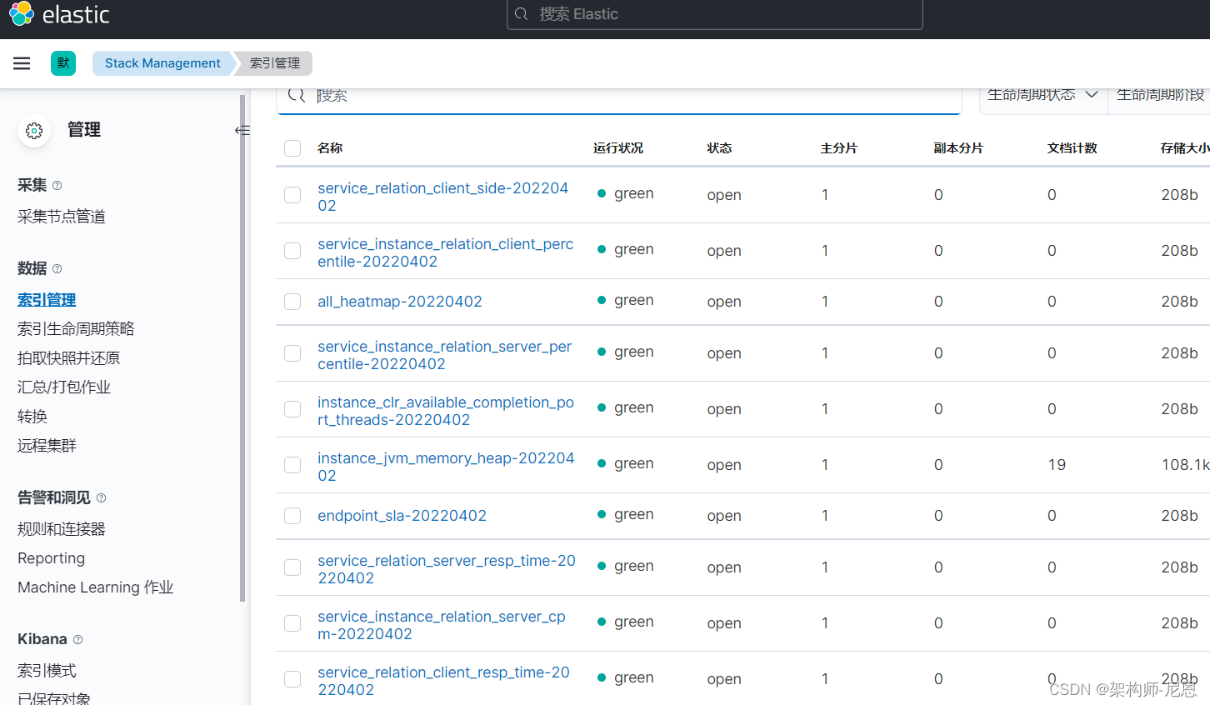Click help icon next to 采集

click(57, 186)
